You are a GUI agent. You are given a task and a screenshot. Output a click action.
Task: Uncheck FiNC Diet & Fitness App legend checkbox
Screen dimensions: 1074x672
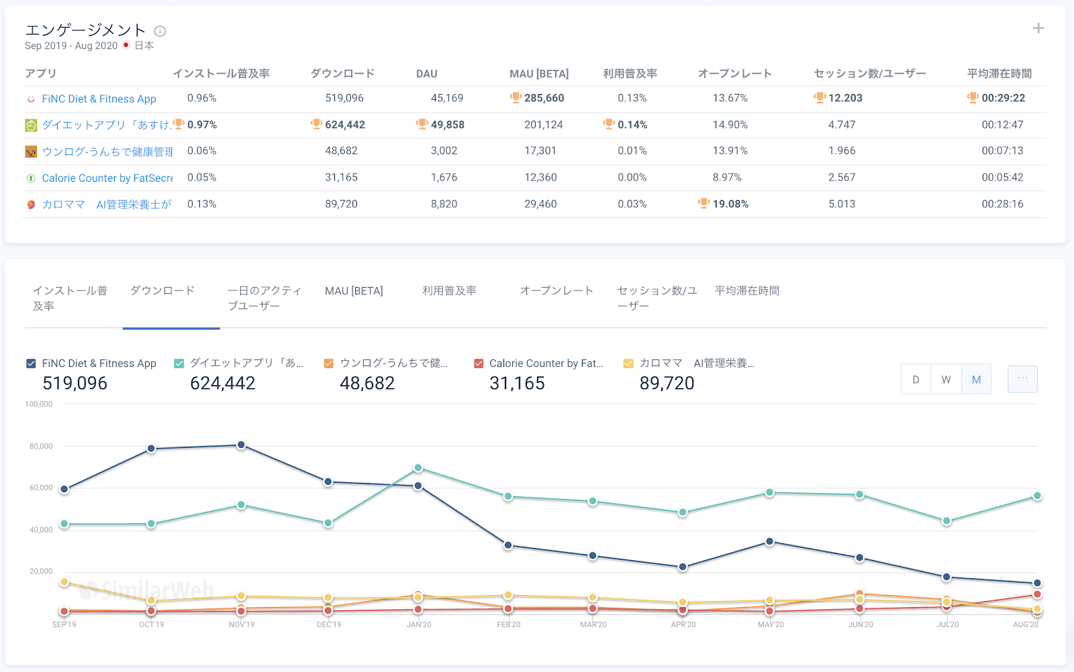(31, 363)
